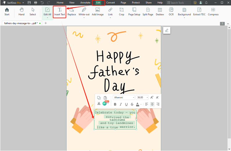Switch to the Annotate tab
231x151 pixels.
tap(85, 3)
